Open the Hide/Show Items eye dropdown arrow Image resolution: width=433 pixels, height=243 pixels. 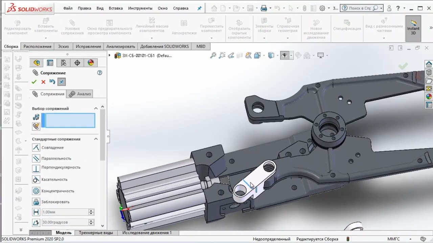pyautogui.click(x=291, y=55)
